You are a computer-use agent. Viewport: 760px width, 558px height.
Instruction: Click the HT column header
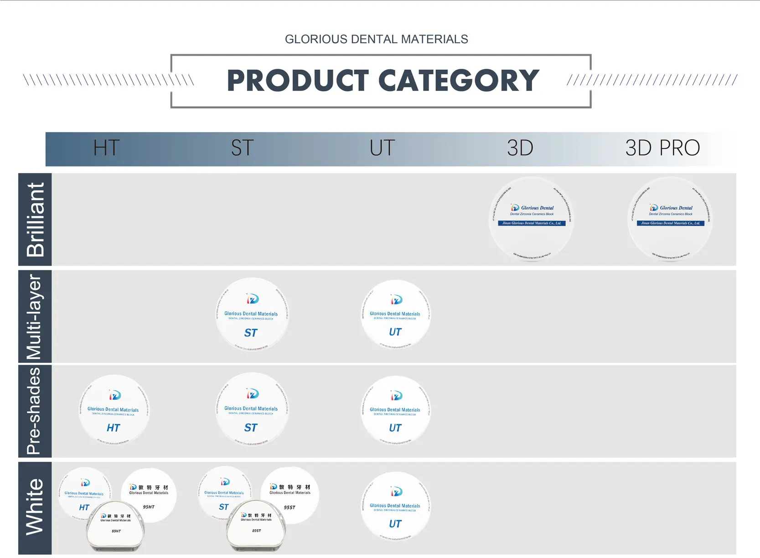[x=107, y=148]
